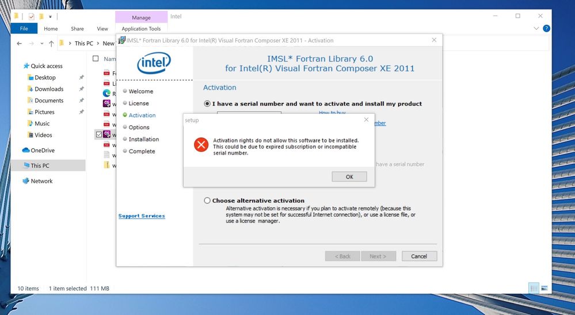Dismiss the error with the OK button

pyautogui.click(x=349, y=176)
